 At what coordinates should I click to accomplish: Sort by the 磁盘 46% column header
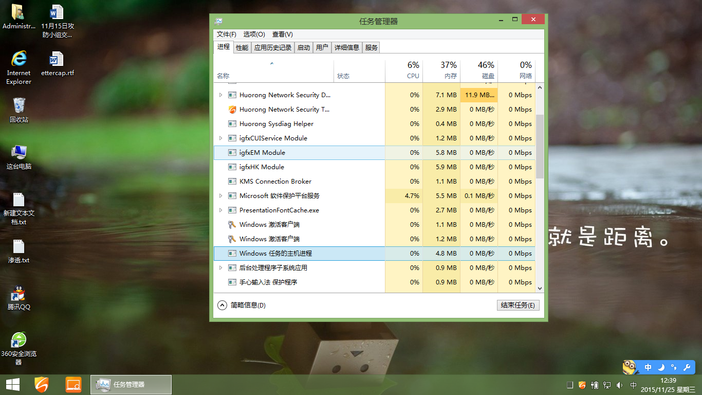point(479,71)
